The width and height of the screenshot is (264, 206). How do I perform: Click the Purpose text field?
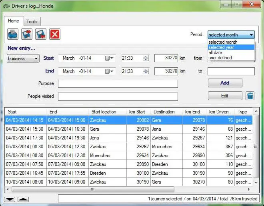pos(118,84)
